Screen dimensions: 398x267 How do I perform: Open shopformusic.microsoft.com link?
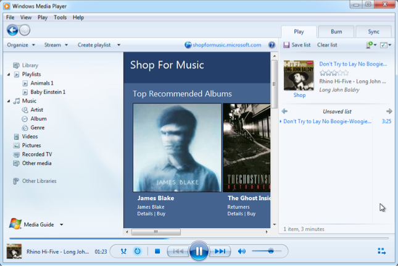[x=227, y=45]
